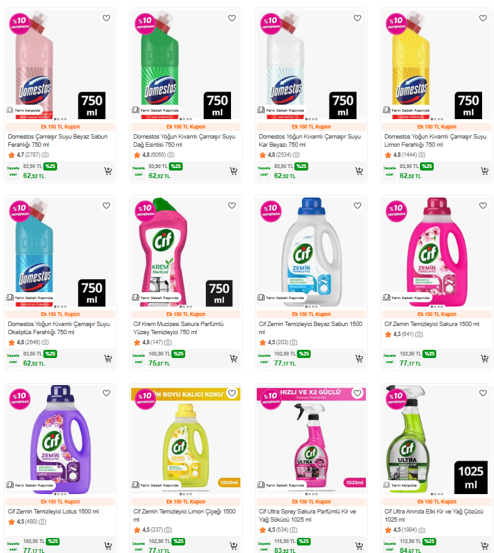Click cart icon for Domestos Kar Beyazı

[x=359, y=171]
